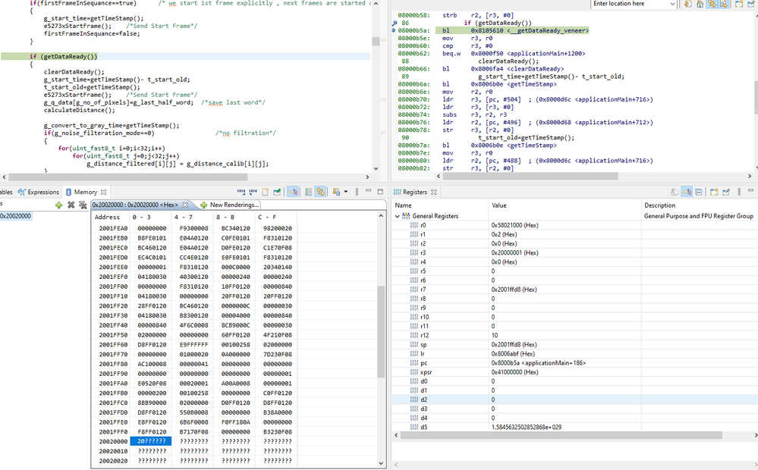This screenshot has width=758, height=470.
Task: Open the New Renderings tab
Action: pyautogui.click(x=229, y=205)
